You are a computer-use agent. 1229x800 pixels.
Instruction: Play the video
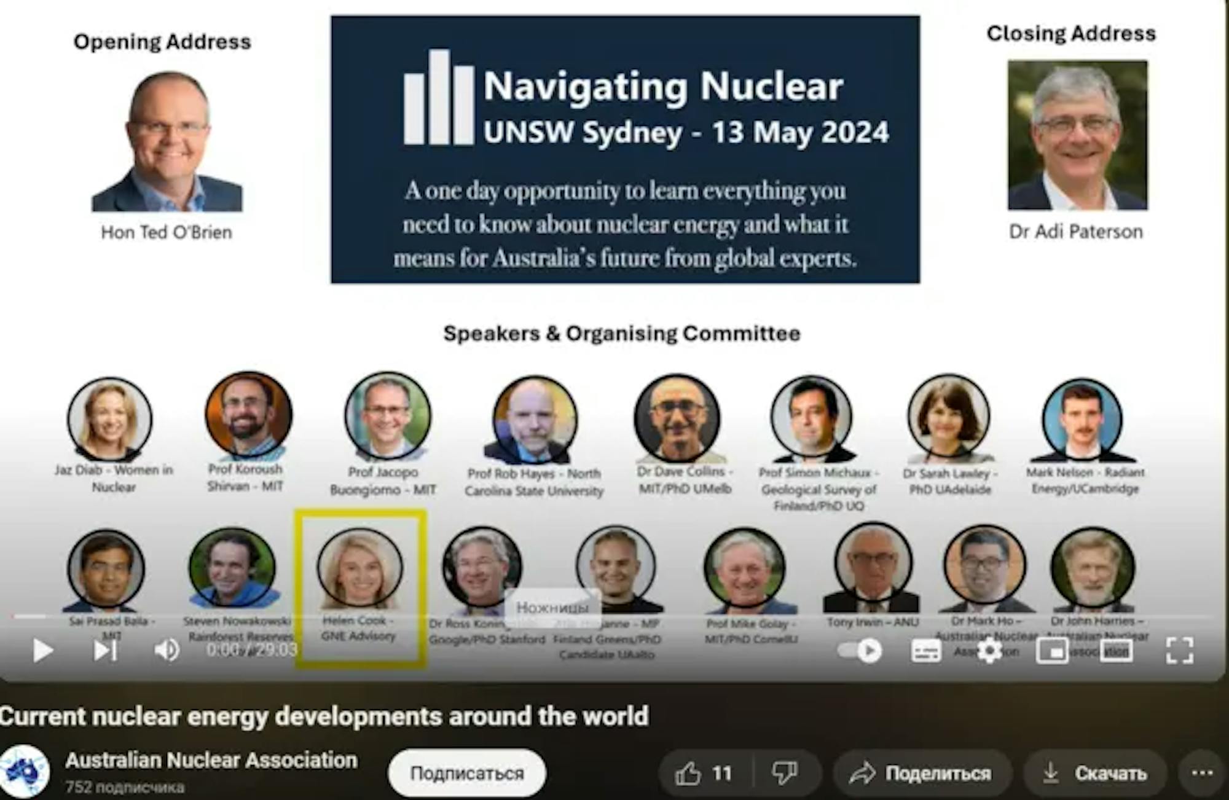tap(42, 650)
